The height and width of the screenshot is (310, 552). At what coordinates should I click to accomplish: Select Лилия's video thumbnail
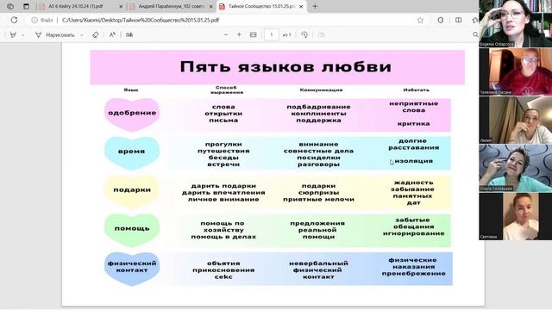pyautogui.click(x=516, y=120)
